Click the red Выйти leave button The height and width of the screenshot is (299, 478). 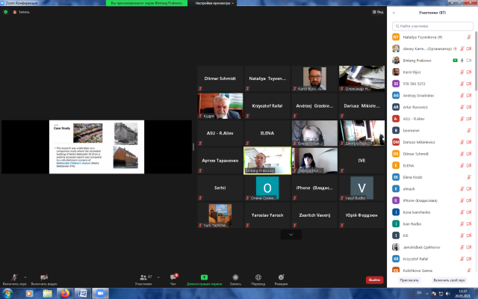(x=374, y=280)
